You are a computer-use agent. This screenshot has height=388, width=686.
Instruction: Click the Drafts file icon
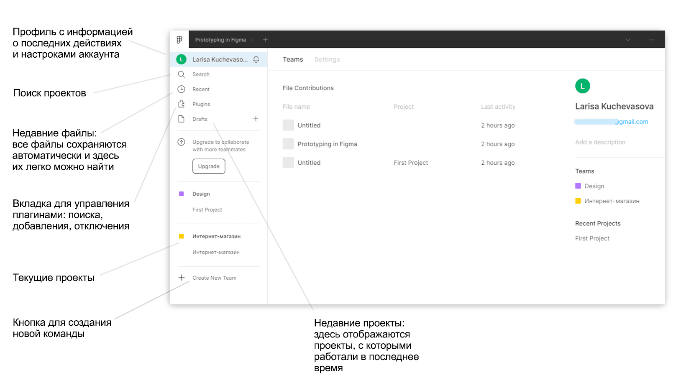click(181, 119)
